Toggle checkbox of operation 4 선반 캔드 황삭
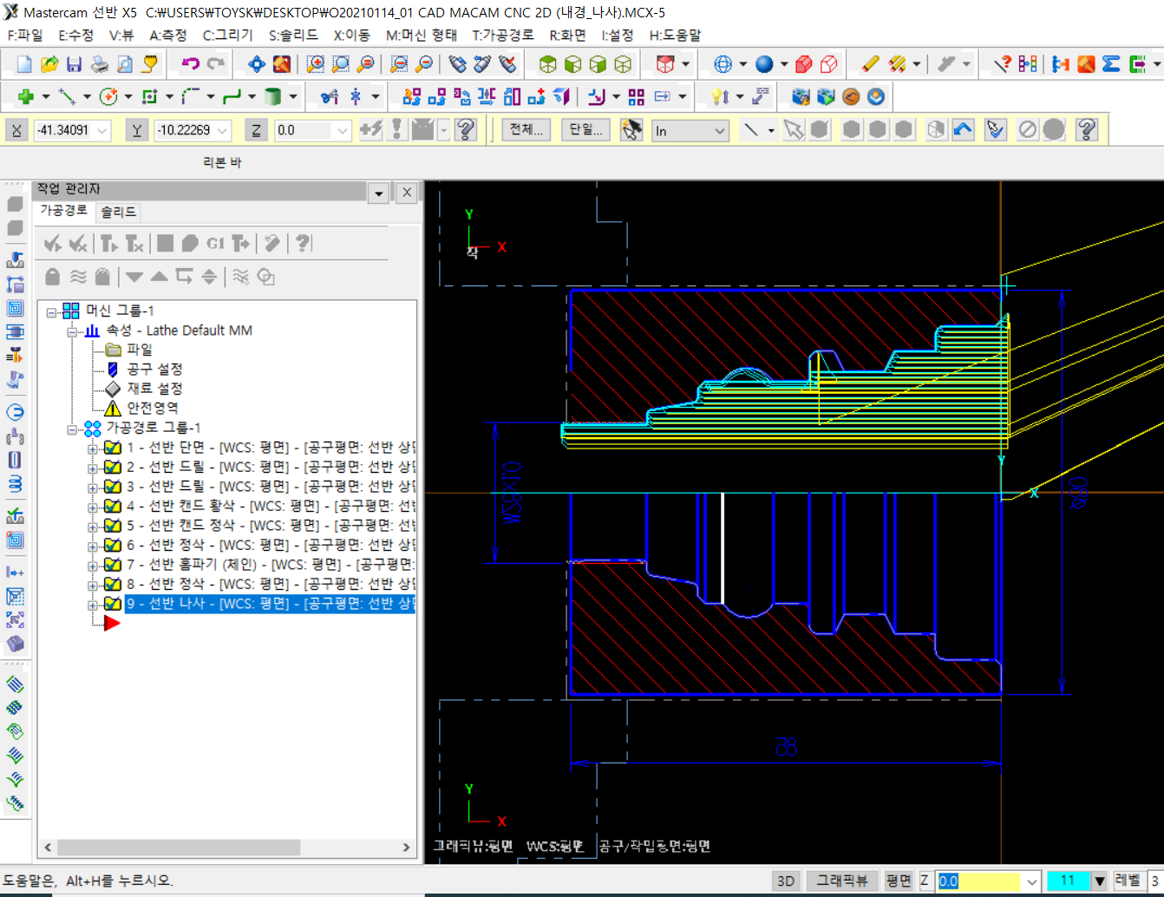Viewport: 1164px width, 897px height. tap(113, 506)
